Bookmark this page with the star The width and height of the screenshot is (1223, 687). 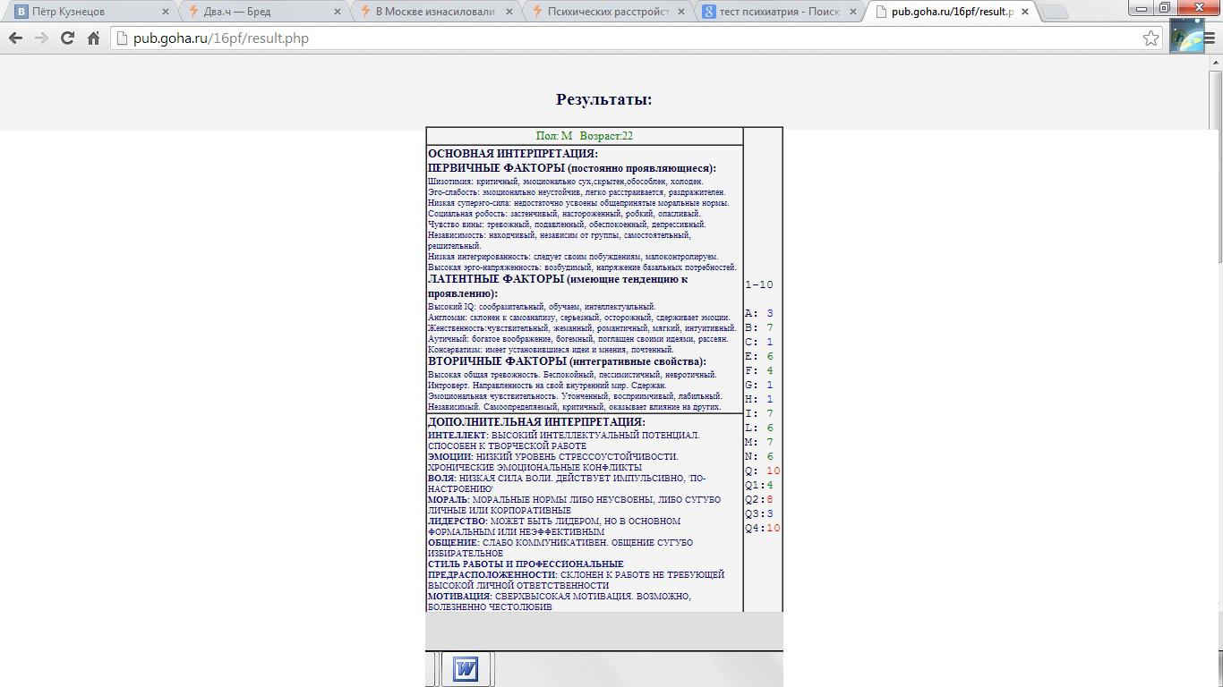[x=1150, y=38]
